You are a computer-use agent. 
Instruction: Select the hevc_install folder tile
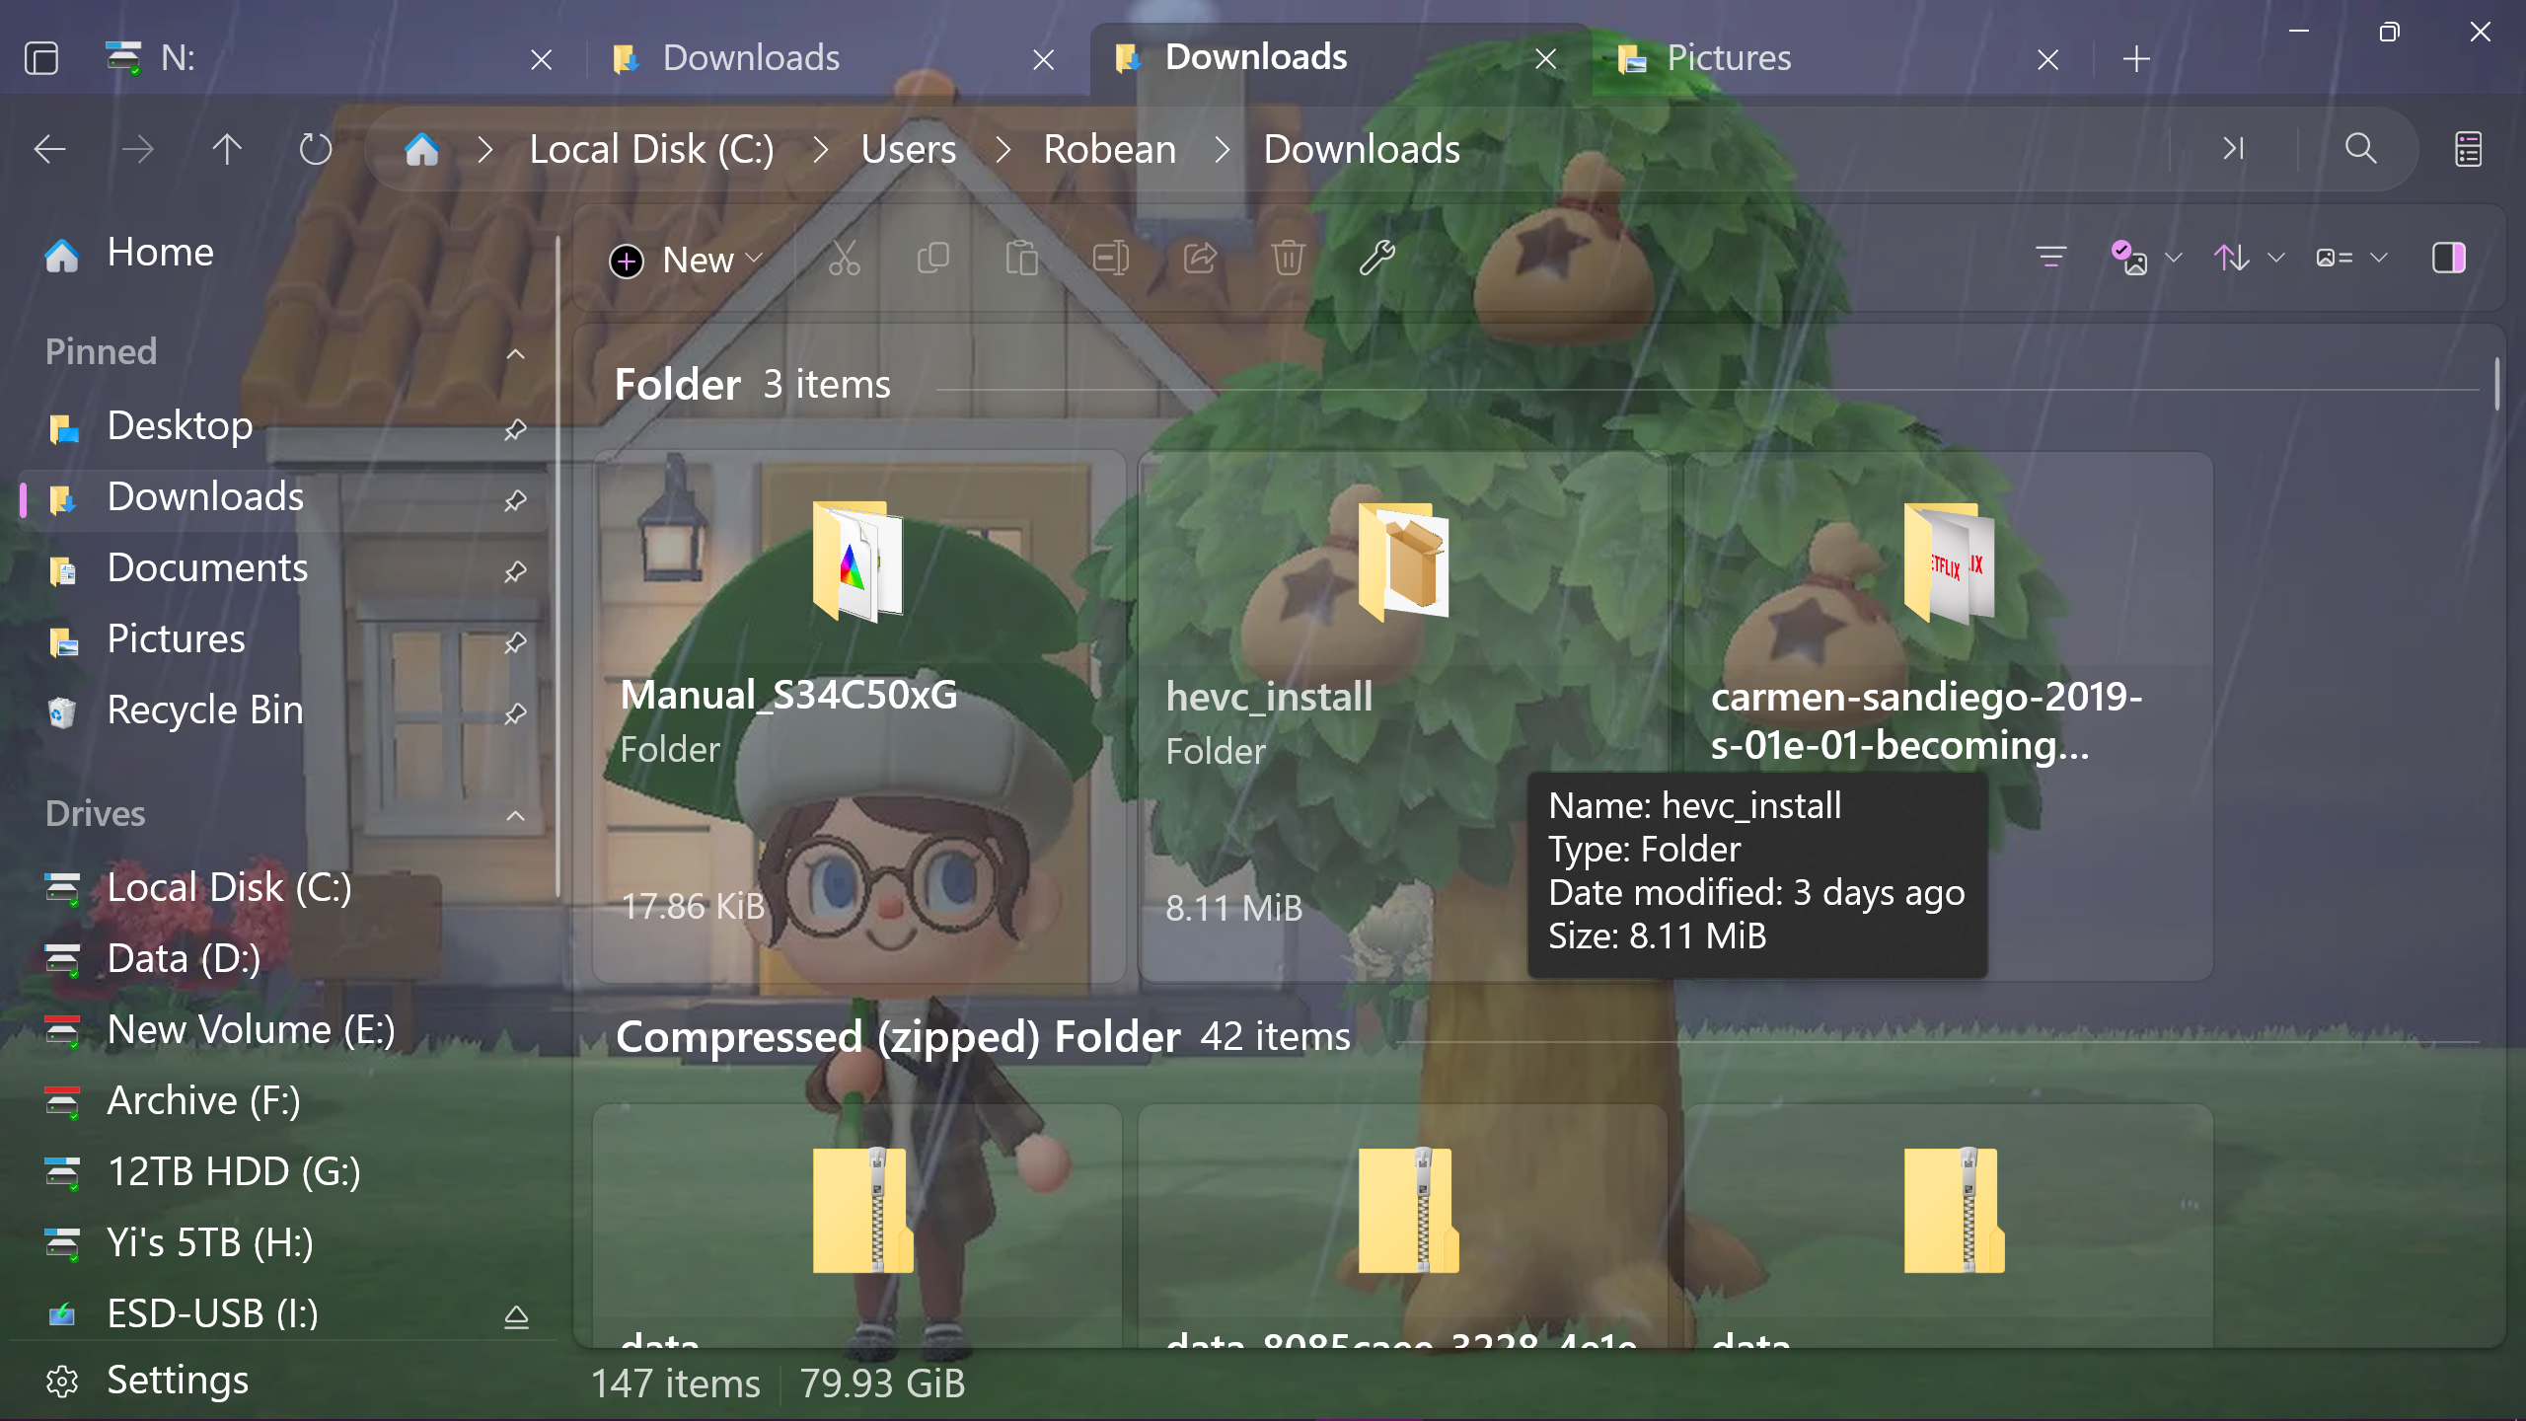coord(1403,717)
